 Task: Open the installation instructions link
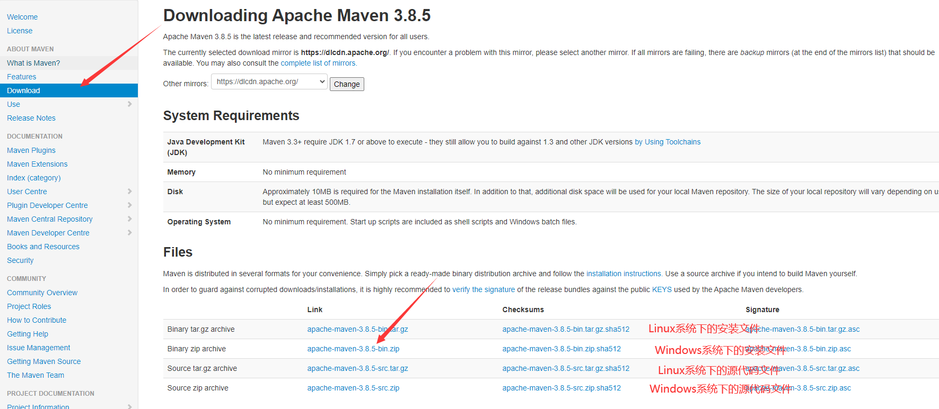tap(624, 274)
